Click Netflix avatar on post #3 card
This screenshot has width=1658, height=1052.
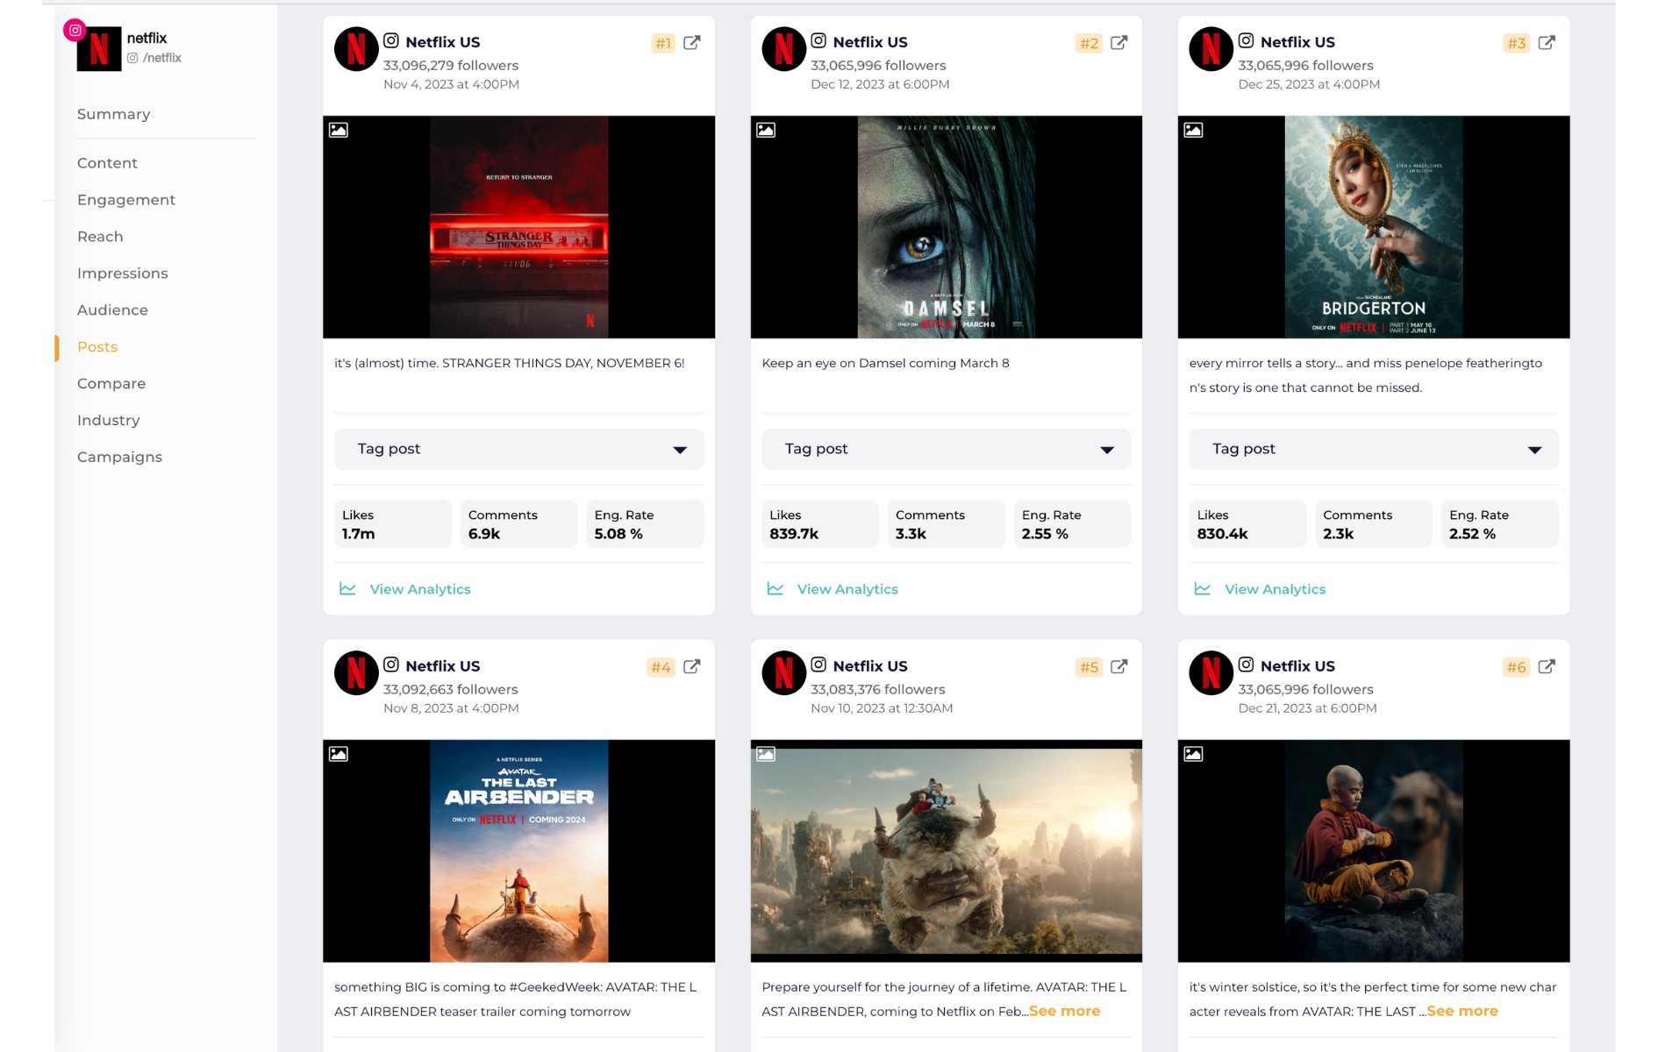(x=1211, y=49)
